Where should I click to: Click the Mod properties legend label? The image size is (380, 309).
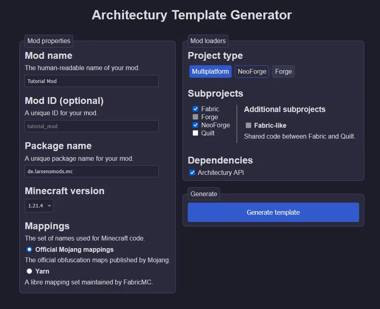pos(49,41)
